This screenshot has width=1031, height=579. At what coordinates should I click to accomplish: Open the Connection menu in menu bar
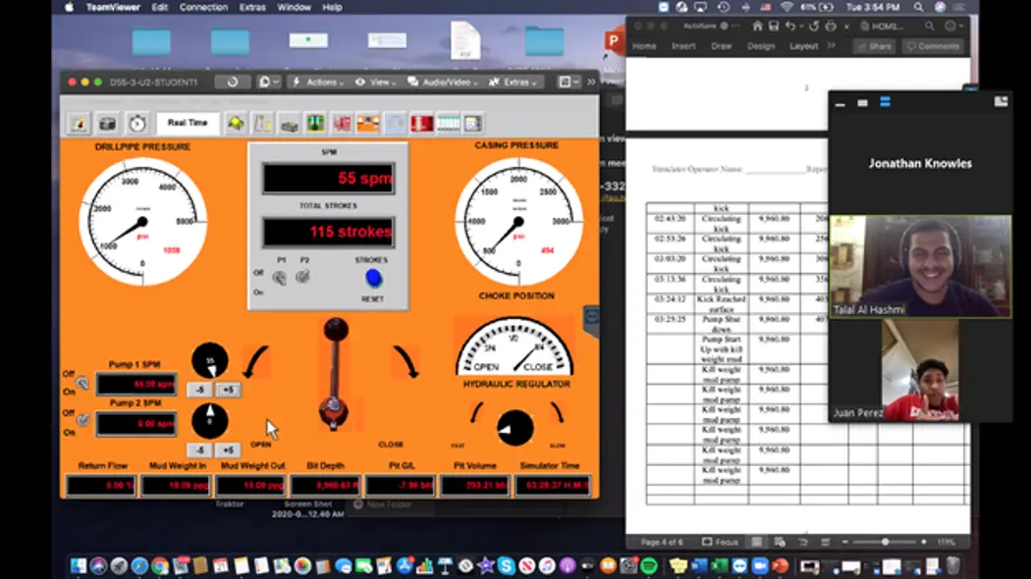point(203,7)
